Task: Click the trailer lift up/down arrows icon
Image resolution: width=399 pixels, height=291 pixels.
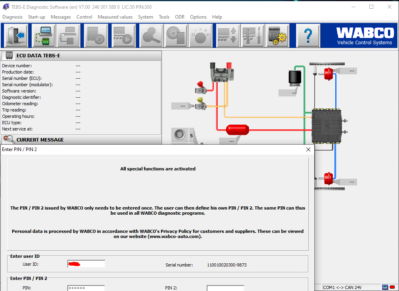Action: 227,36
